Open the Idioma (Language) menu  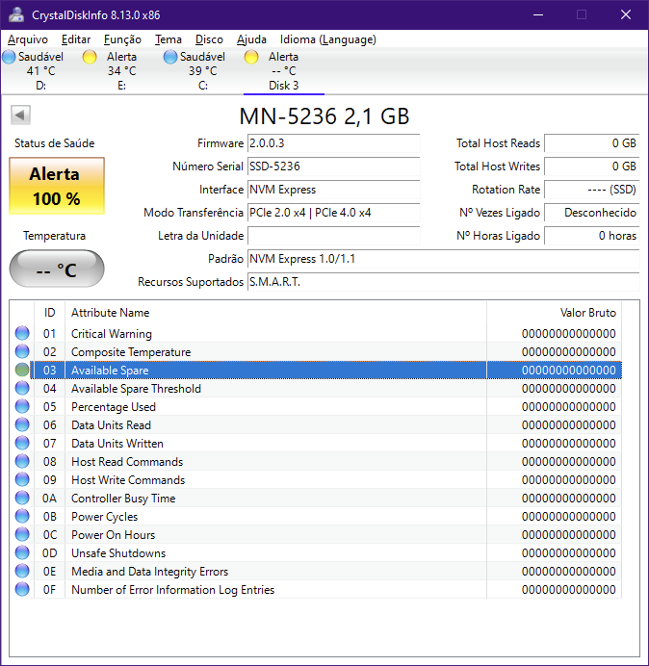(327, 39)
